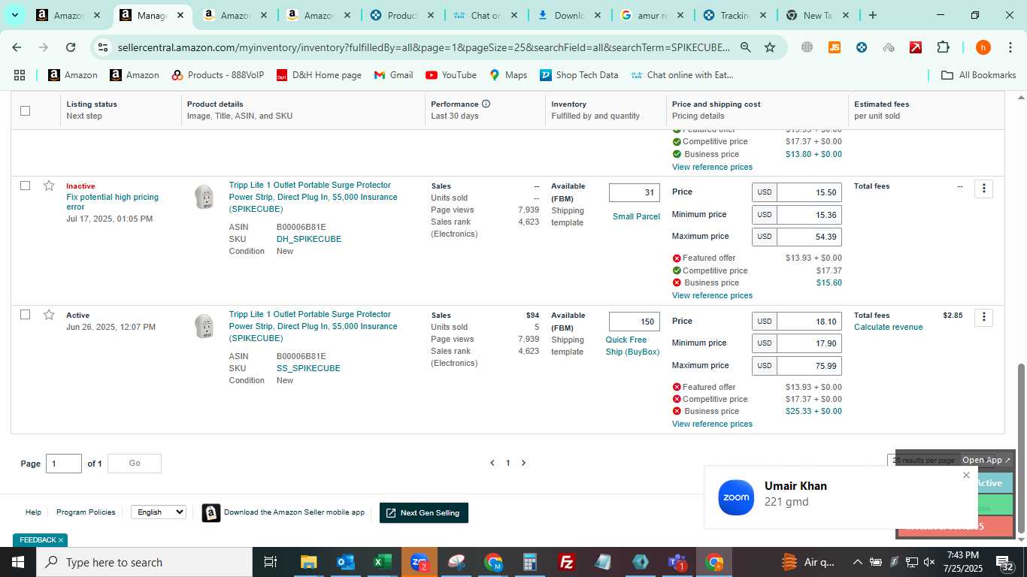Screen dimensions: 1027x577
Task: Open the English language dropdown
Action: click(x=159, y=512)
